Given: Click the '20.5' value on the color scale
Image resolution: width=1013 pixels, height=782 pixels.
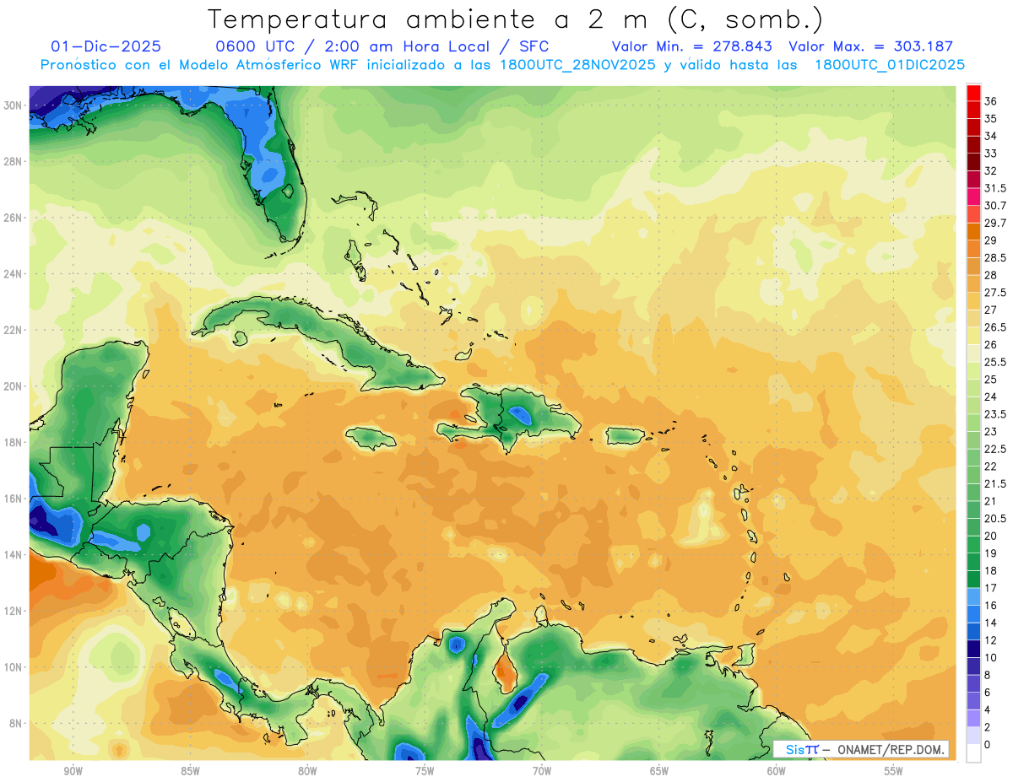Looking at the screenshot, I should coord(994,519).
